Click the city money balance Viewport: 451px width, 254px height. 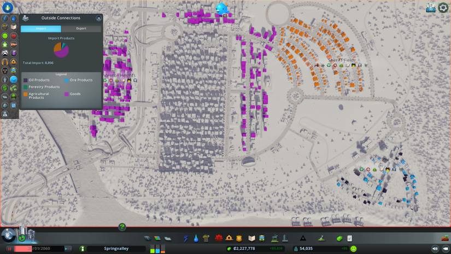tap(244, 249)
